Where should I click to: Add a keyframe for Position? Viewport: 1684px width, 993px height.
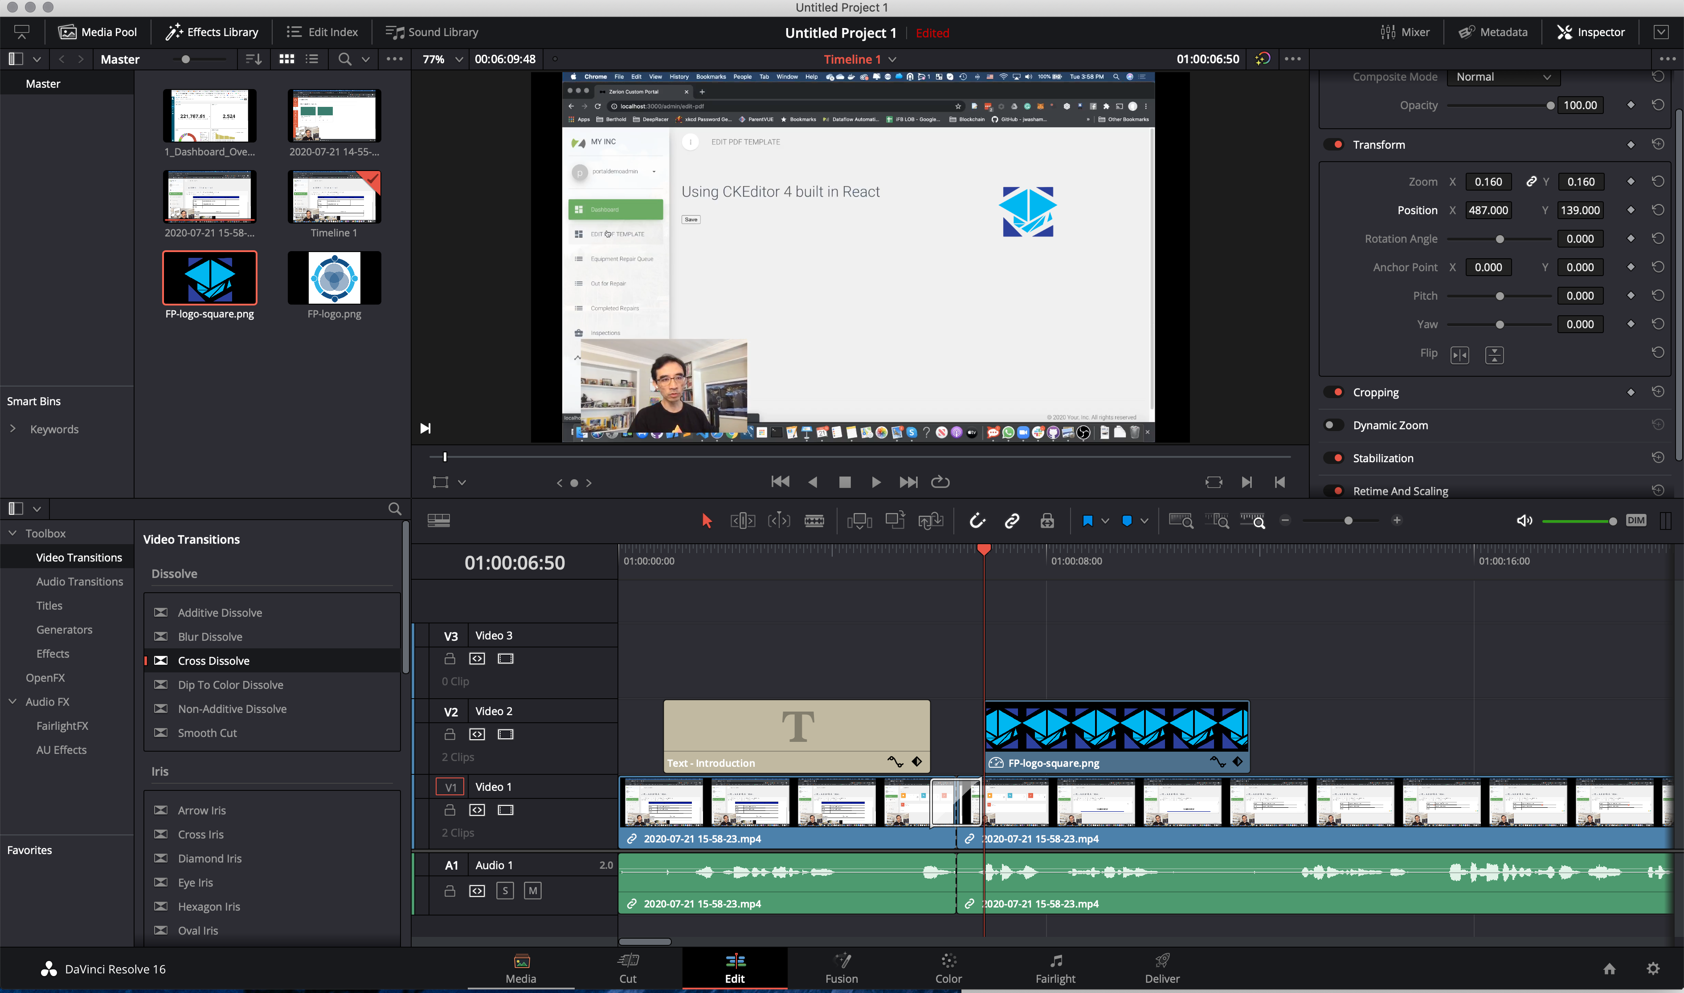tap(1631, 210)
